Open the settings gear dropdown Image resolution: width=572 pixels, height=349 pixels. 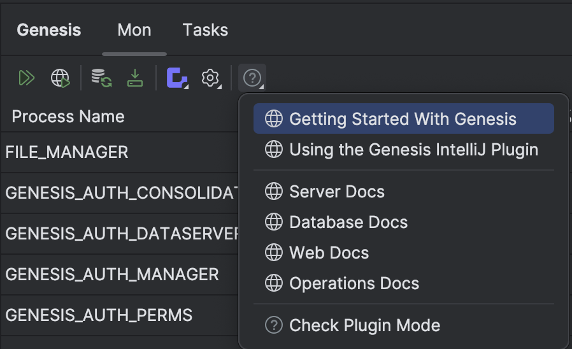pyautogui.click(x=211, y=78)
